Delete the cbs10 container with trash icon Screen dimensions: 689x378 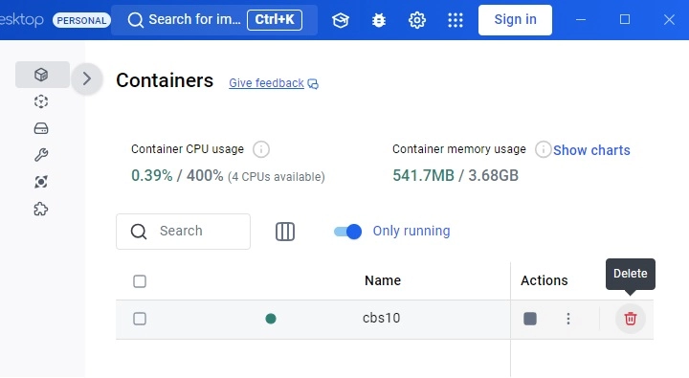[630, 319]
